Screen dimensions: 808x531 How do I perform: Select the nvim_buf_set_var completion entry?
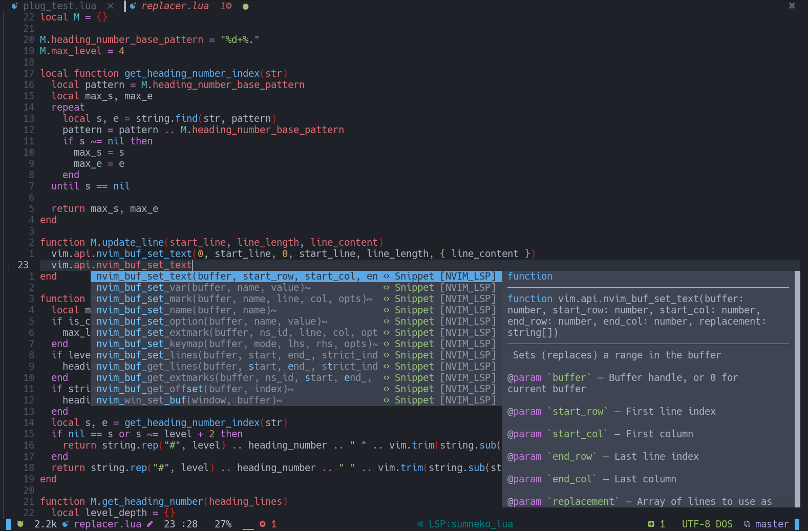click(x=296, y=287)
